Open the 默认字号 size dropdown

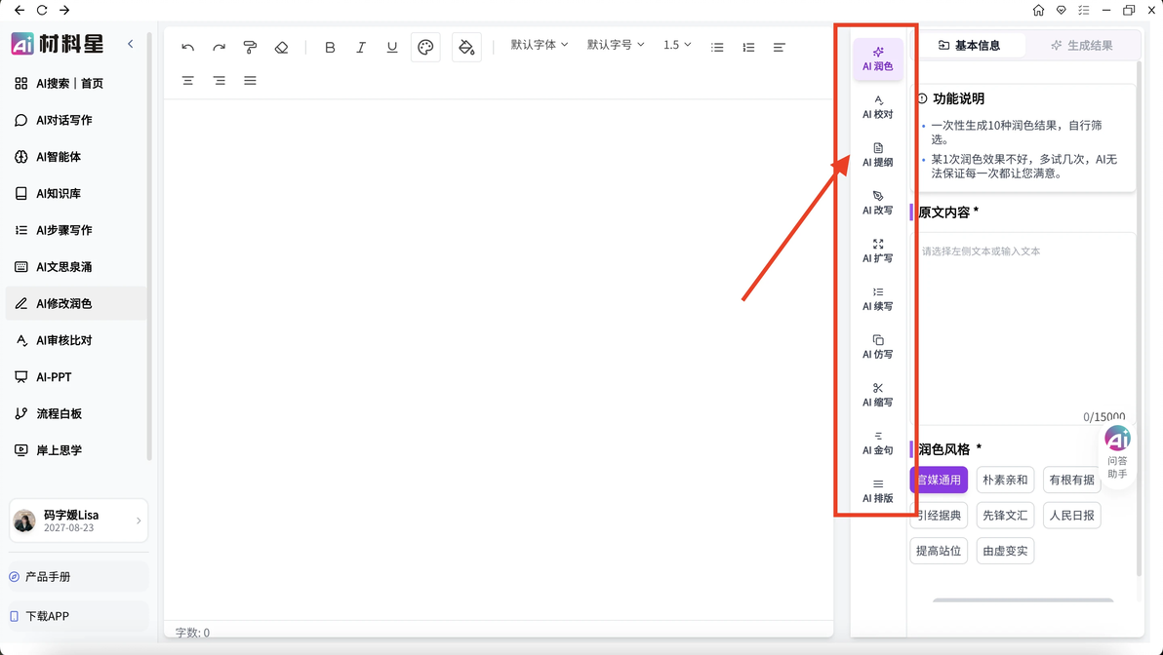pos(616,45)
